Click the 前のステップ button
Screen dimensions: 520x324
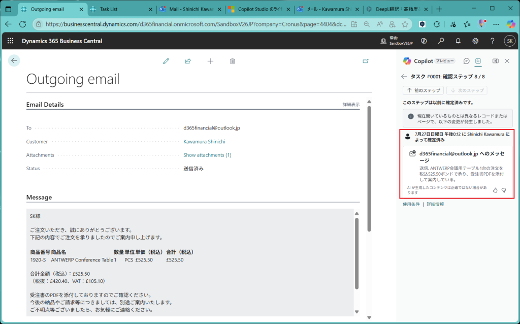tap(423, 90)
